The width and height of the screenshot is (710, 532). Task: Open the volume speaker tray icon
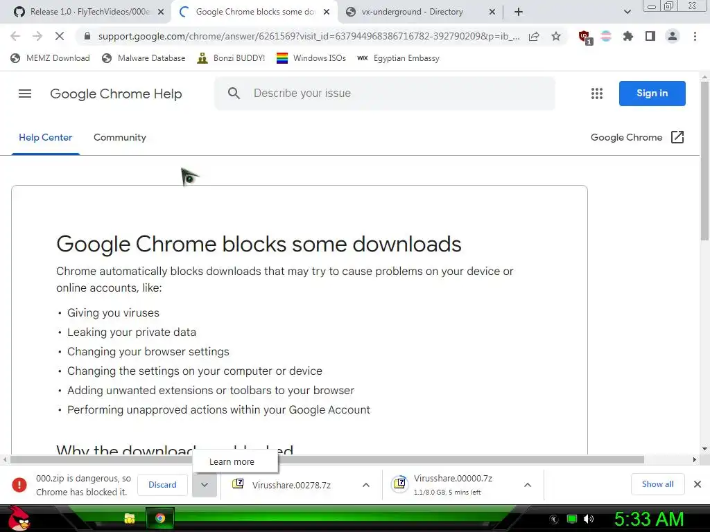click(x=588, y=519)
